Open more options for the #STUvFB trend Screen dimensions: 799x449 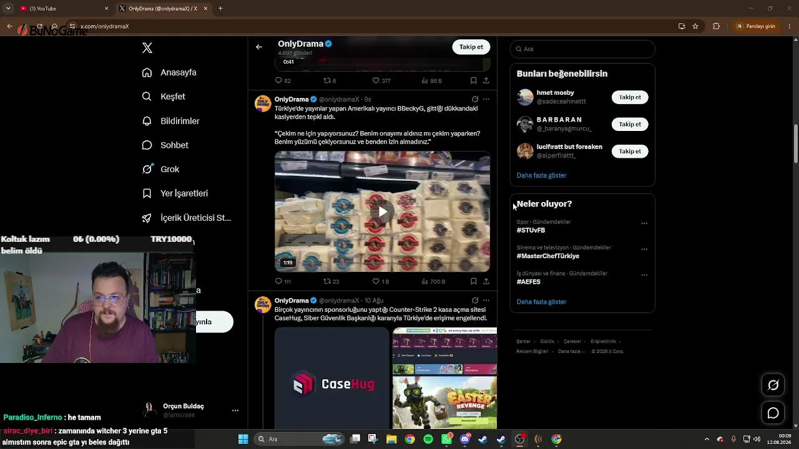pyautogui.click(x=644, y=223)
